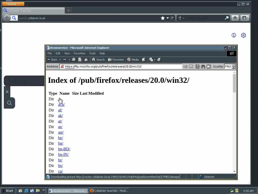Click the scroll down arrow in Internet Explorer

(235, 172)
